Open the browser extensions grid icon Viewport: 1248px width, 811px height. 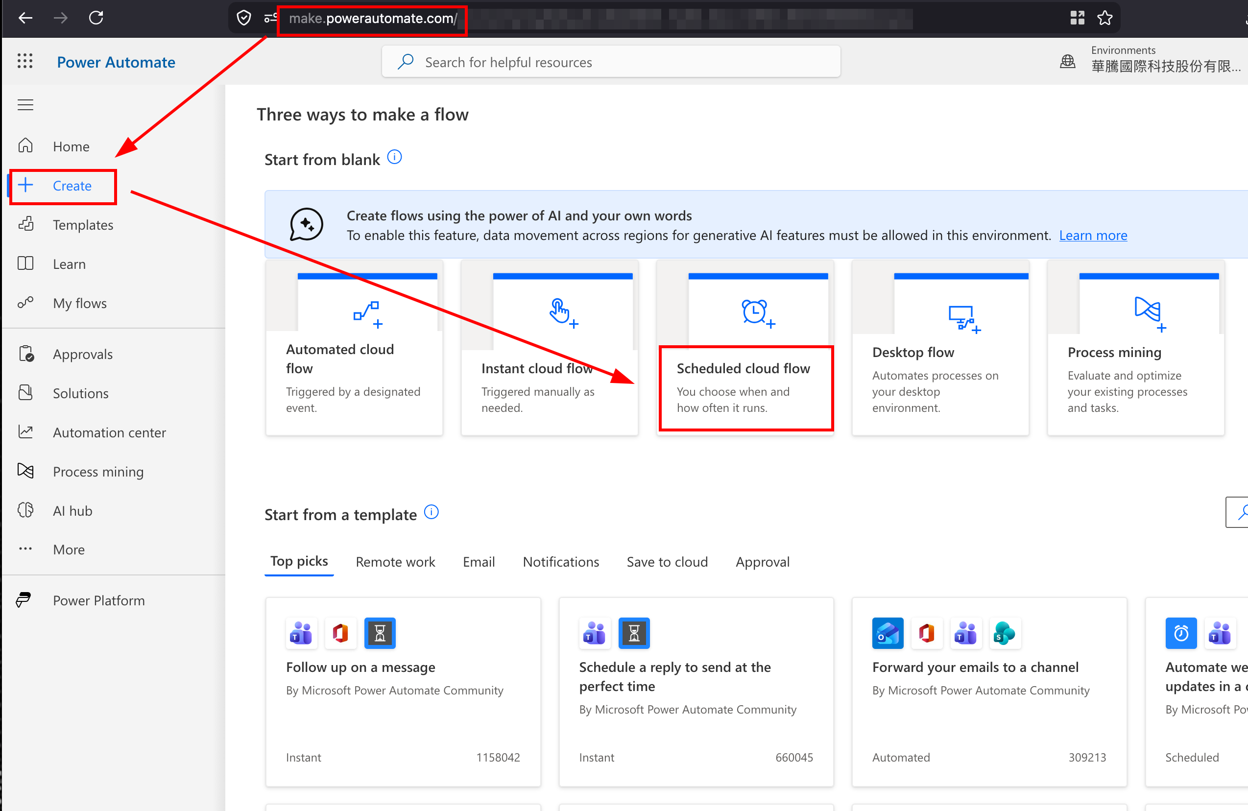[1077, 18]
